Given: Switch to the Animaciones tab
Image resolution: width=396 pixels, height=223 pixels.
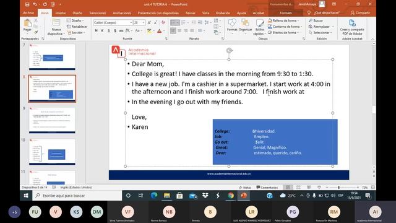Looking at the screenshot, I should [x=122, y=13].
